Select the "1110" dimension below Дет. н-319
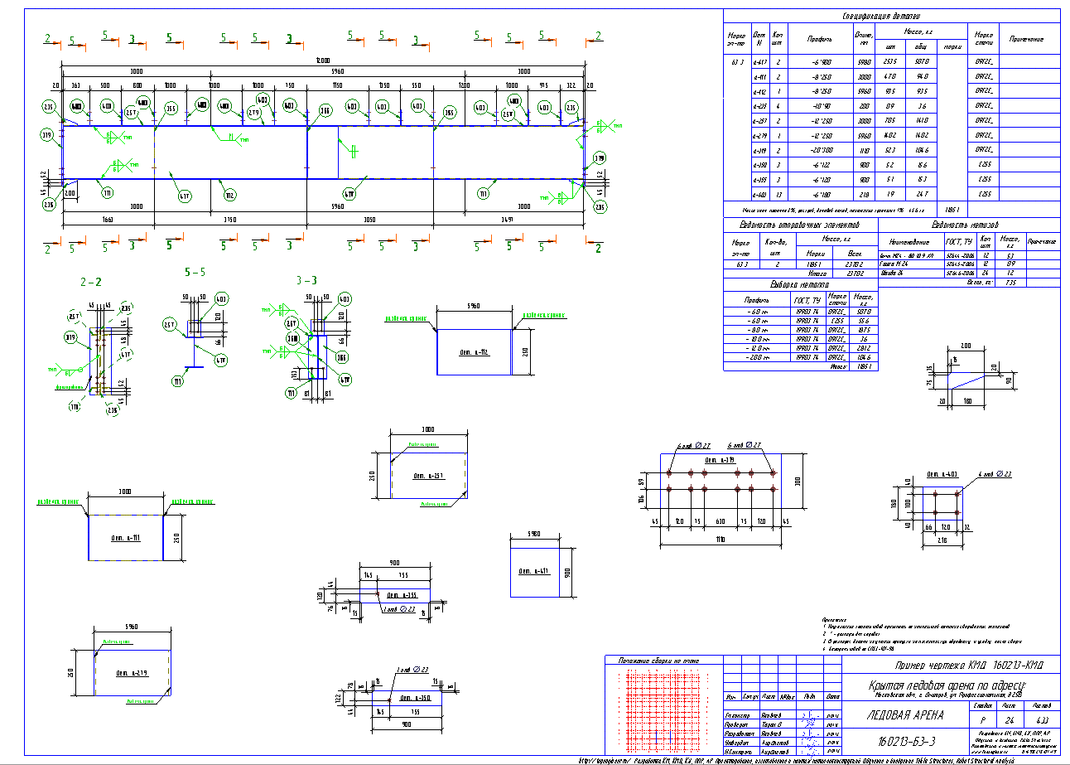This screenshot has height=765, width=1070. (719, 540)
